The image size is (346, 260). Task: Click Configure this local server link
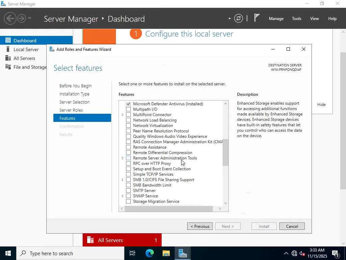point(189,34)
